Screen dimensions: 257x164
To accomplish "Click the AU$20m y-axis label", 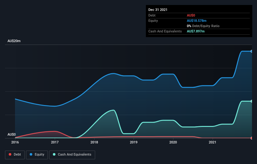I will (x=14, y=41).
